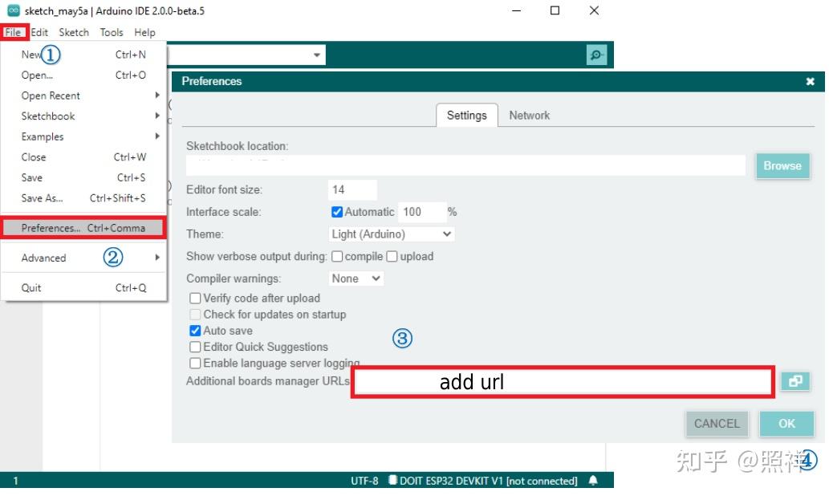Image resolution: width=829 pixels, height=496 pixels.
Task: Click Additional boards manager URLs field
Action: (x=563, y=382)
